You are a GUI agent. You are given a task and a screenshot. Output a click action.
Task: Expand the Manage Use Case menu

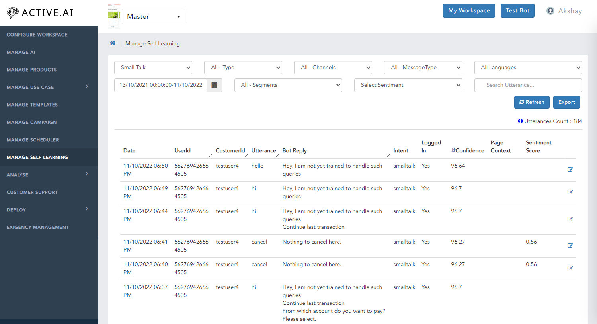tap(49, 87)
